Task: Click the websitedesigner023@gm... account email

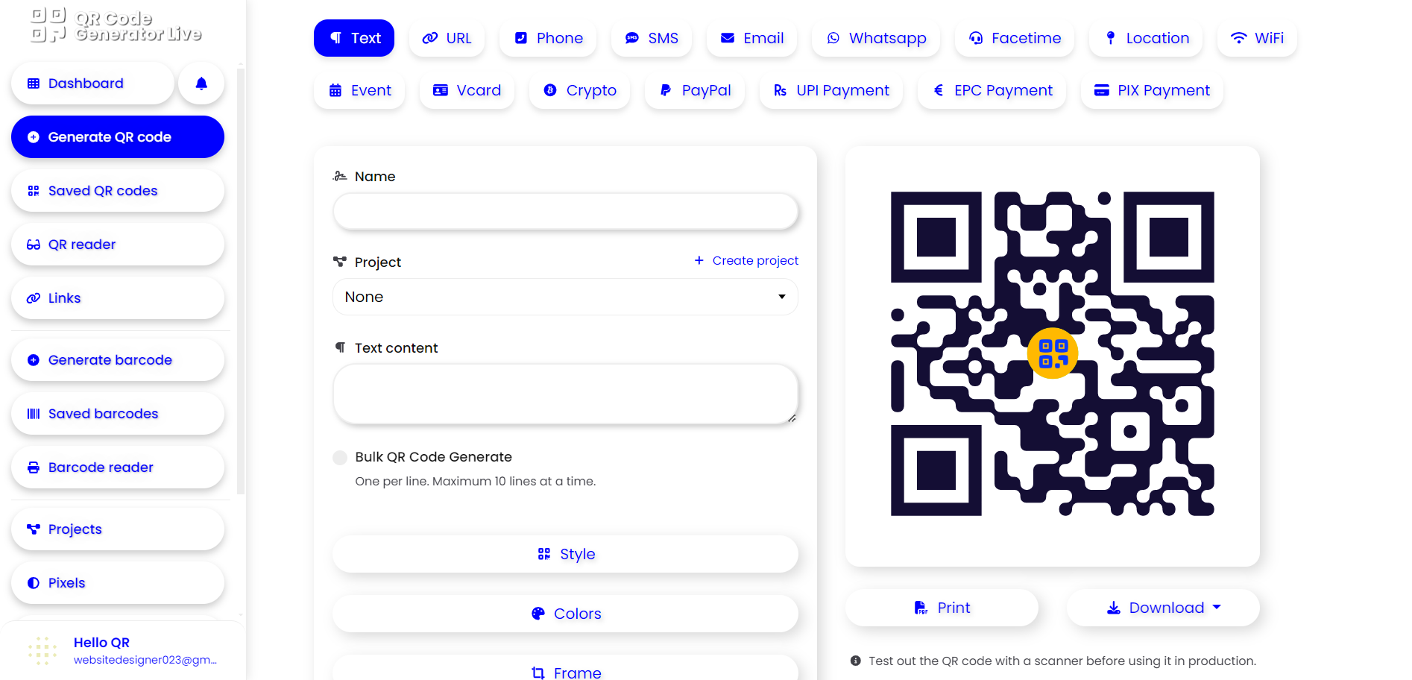Action: point(145,660)
